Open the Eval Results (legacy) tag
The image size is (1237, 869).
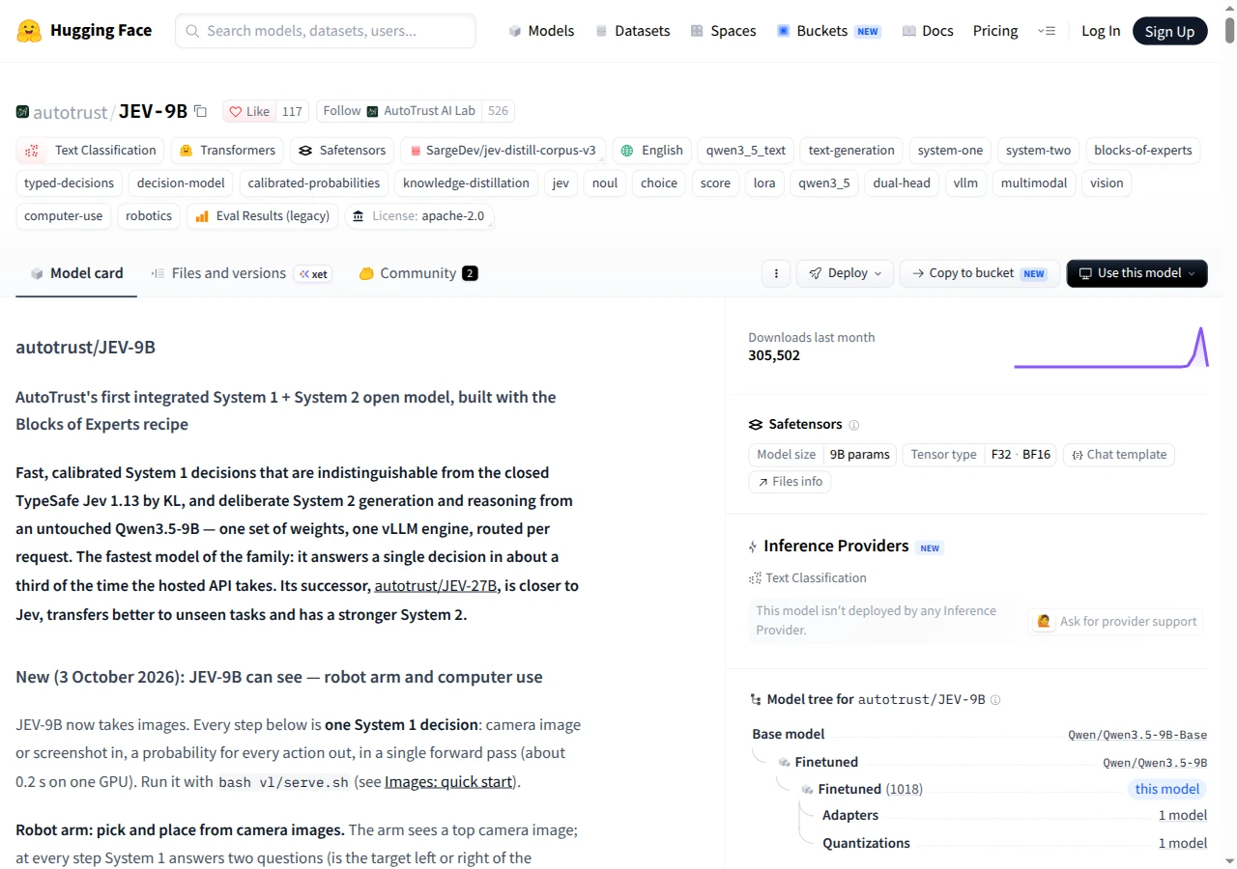click(x=263, y=216)
